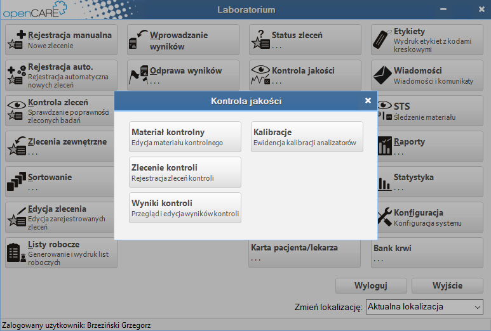Click the Listy robocze label
The image size is (491, 331).
[53, 244]
